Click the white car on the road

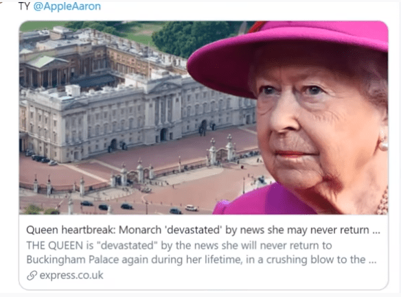click(x=192, y=208)
